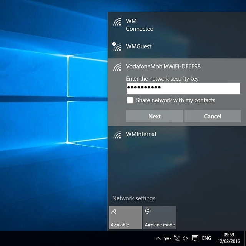The height and width of the screenshot is (246, 246).
Task: Open the Action Center notification icon
Action: [195, 238]
